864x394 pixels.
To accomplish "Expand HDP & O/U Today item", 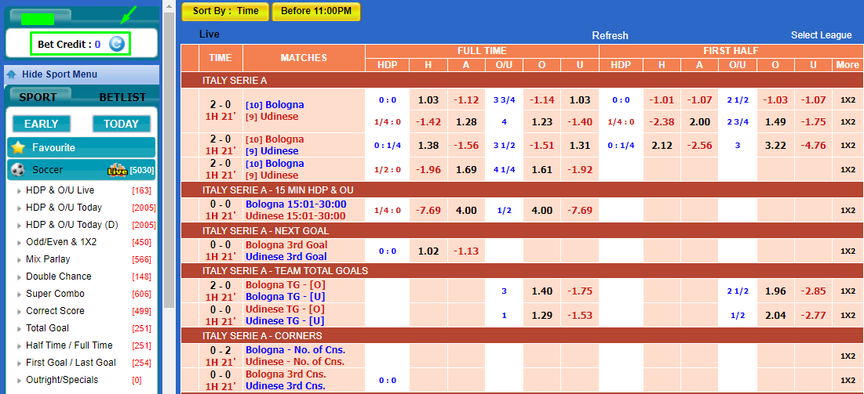I will pos(64,208).
